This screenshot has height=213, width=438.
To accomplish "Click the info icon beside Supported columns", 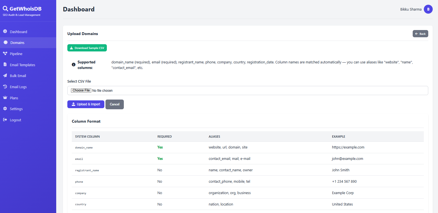I will coord(73,65).
